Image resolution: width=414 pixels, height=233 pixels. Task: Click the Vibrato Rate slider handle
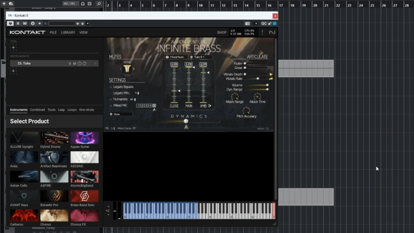(258, 79)
